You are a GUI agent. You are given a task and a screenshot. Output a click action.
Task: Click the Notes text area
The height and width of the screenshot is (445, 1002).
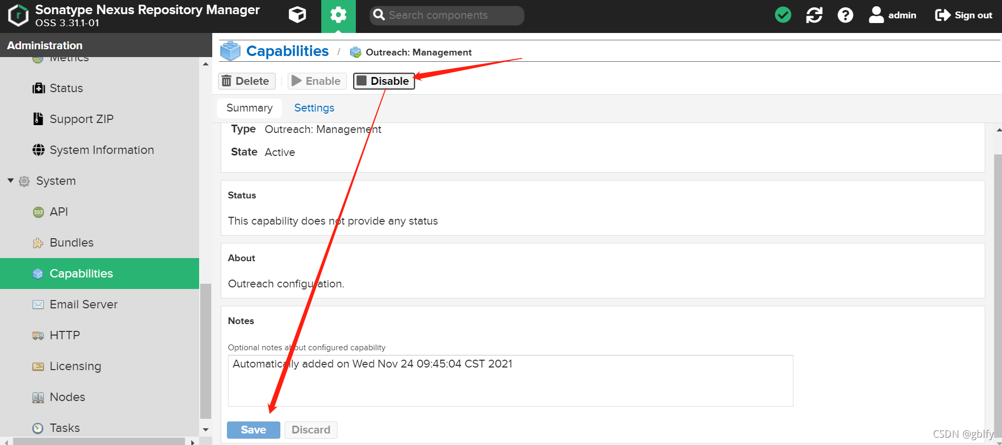pos(510,381)
